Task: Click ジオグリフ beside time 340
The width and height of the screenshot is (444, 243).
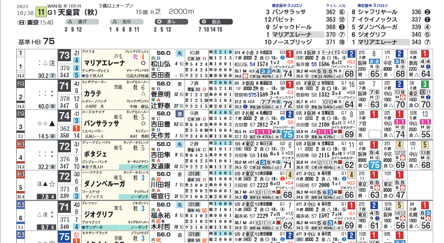Action: point(372,34)
